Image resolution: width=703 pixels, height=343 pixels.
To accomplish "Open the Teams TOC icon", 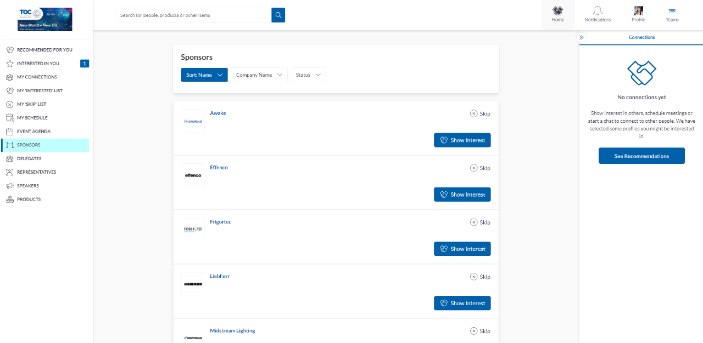I will tap(672, 10).
